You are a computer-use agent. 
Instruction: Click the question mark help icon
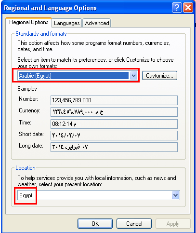177,8
